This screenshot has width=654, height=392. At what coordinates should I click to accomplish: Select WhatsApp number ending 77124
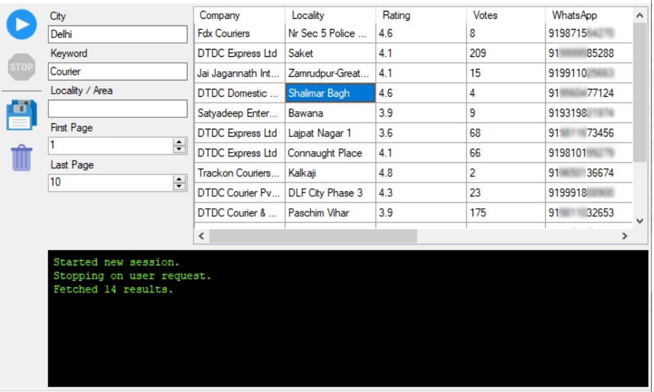[589, 93]
